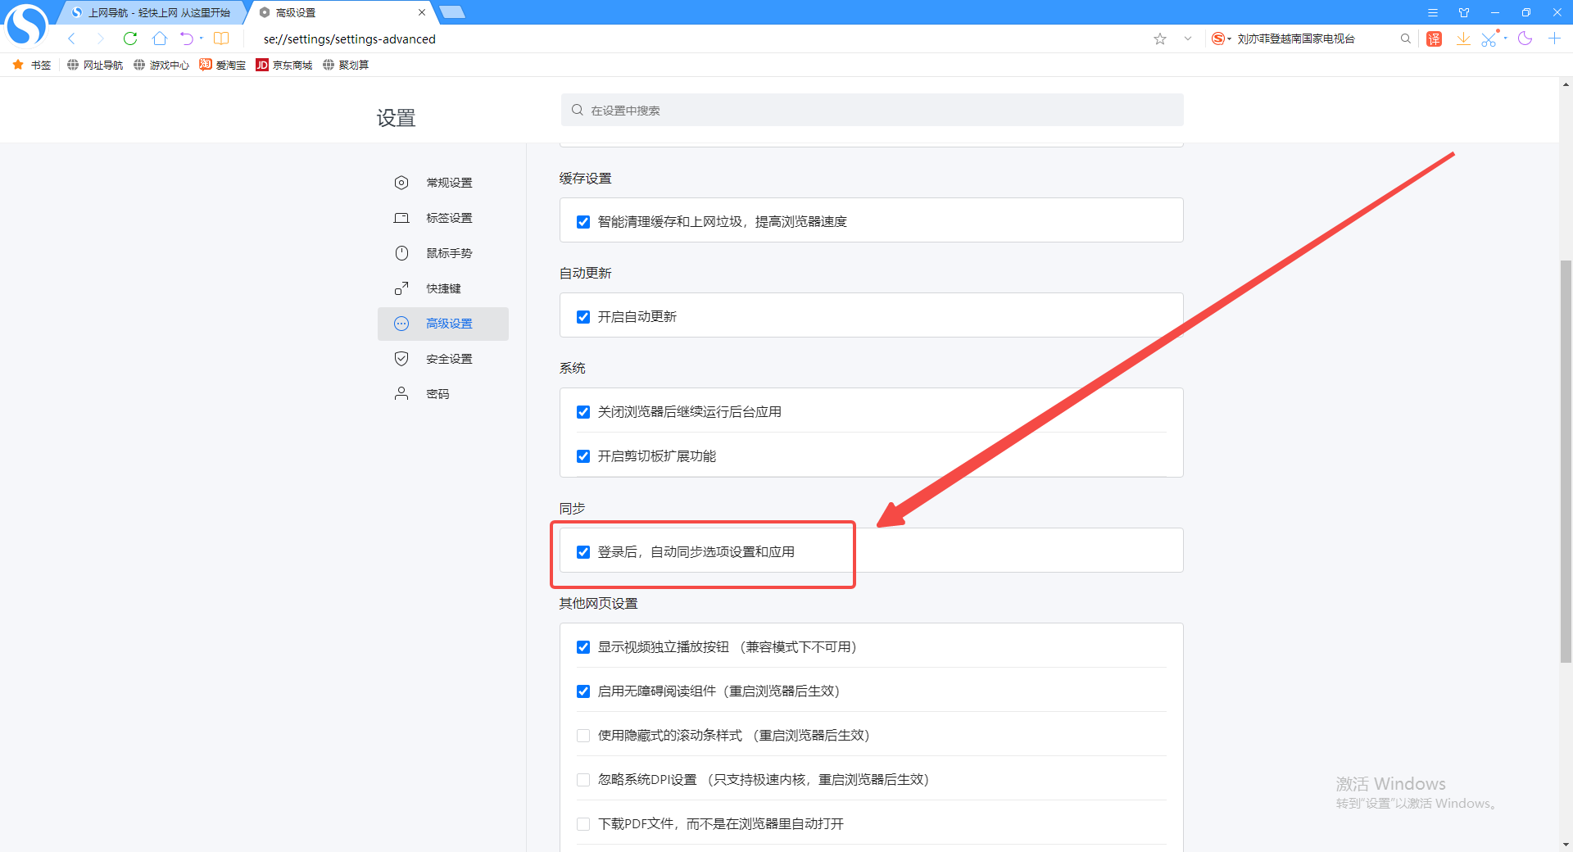Check 忽略系统DPI设置
The height and width of the screenshot is (852, 1573).
pyautogui.click(x=583, y=780)
